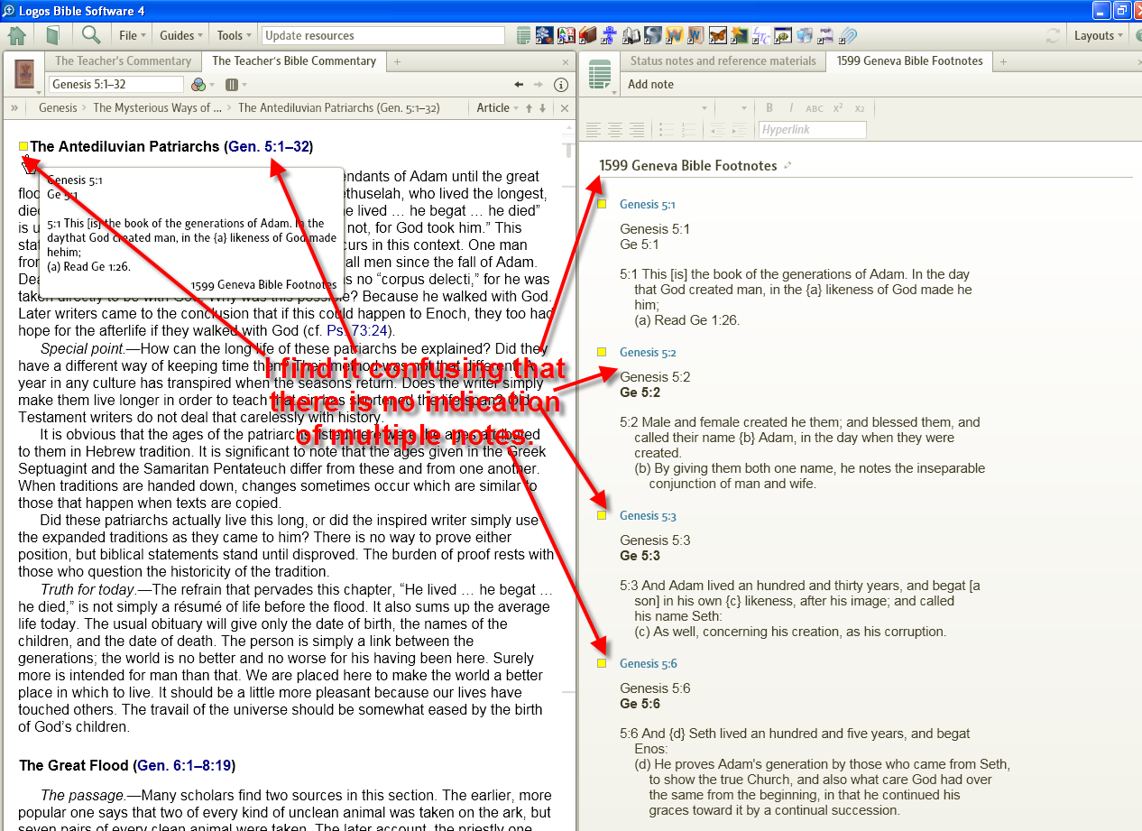Add new tab in notes panel

point(1003,61)
